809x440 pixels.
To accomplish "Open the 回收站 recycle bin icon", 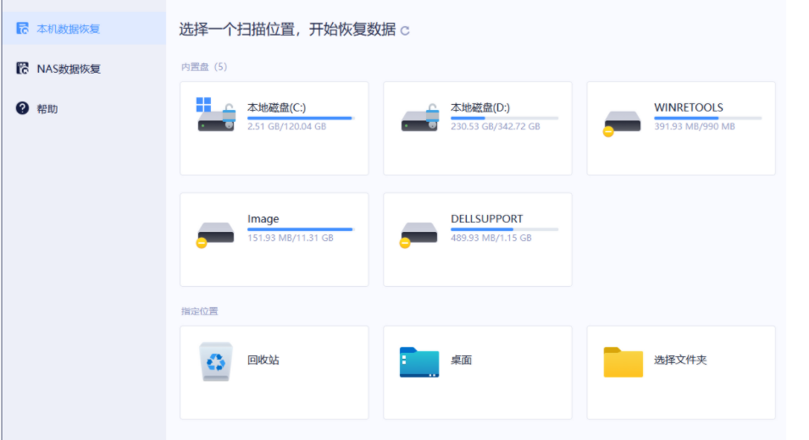I will (x=216, y=360).
